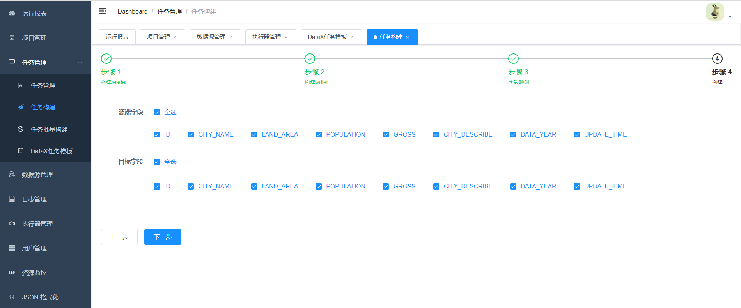Uncheck target field LAND_AREA checkbox
This screenshot has width=741, height=308.
pyautogui.click(x=254, y=186)
